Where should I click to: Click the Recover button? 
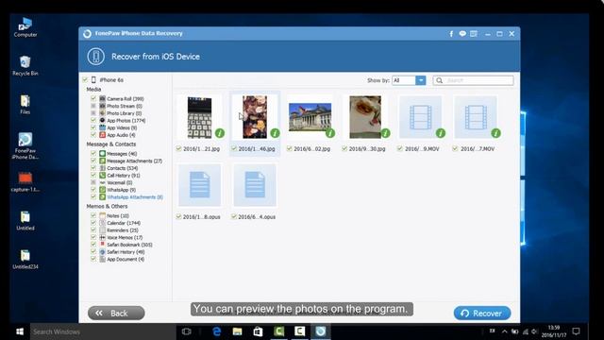[x=482, y=313]
